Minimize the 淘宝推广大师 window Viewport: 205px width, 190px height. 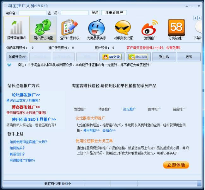coord(192,6)
